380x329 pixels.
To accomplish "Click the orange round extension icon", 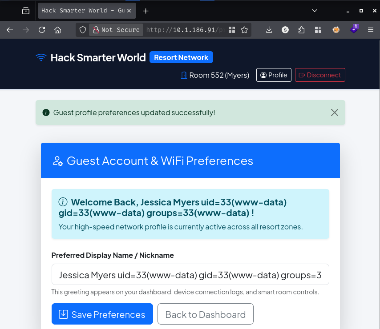I will tap(336, 30).
